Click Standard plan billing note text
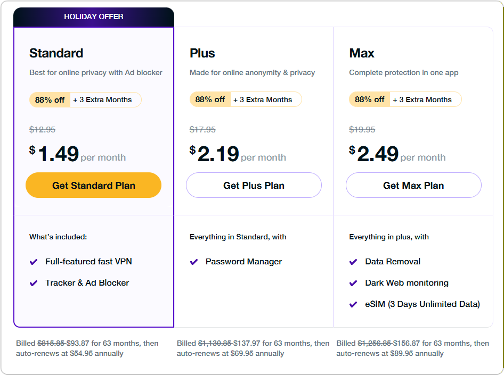This screenshot has height=375, width=504. [x=87, y=348]
